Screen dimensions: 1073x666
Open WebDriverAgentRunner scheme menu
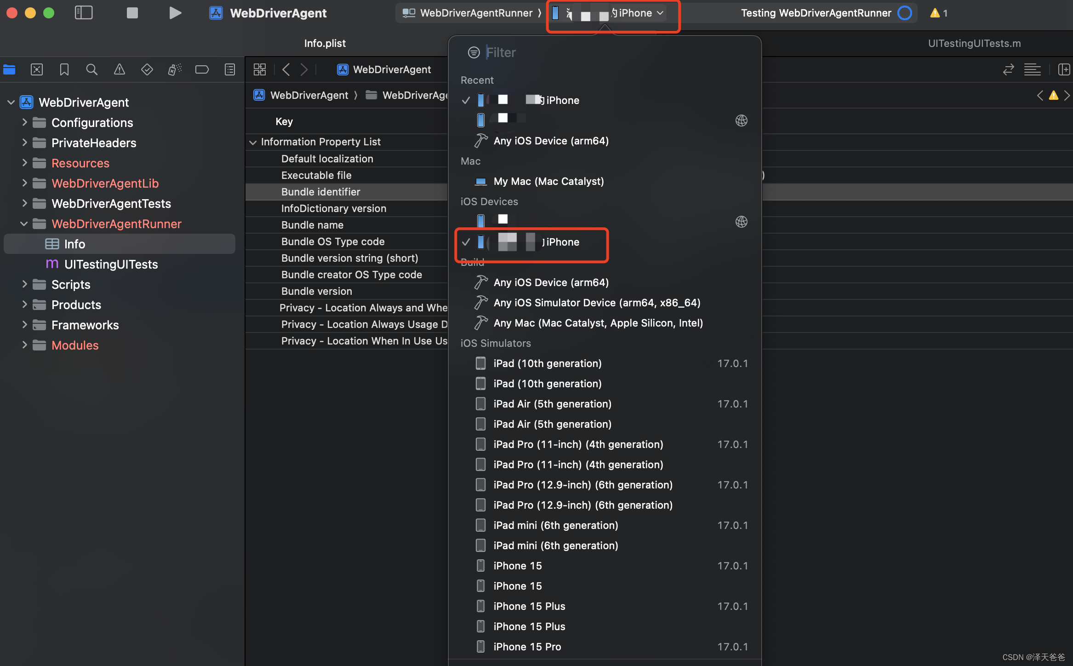(468, 13)
